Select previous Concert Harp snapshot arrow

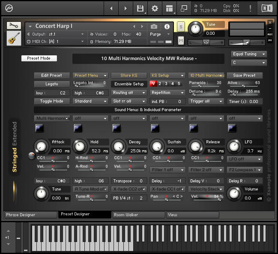pyautogui.click(x=134, y=27)
